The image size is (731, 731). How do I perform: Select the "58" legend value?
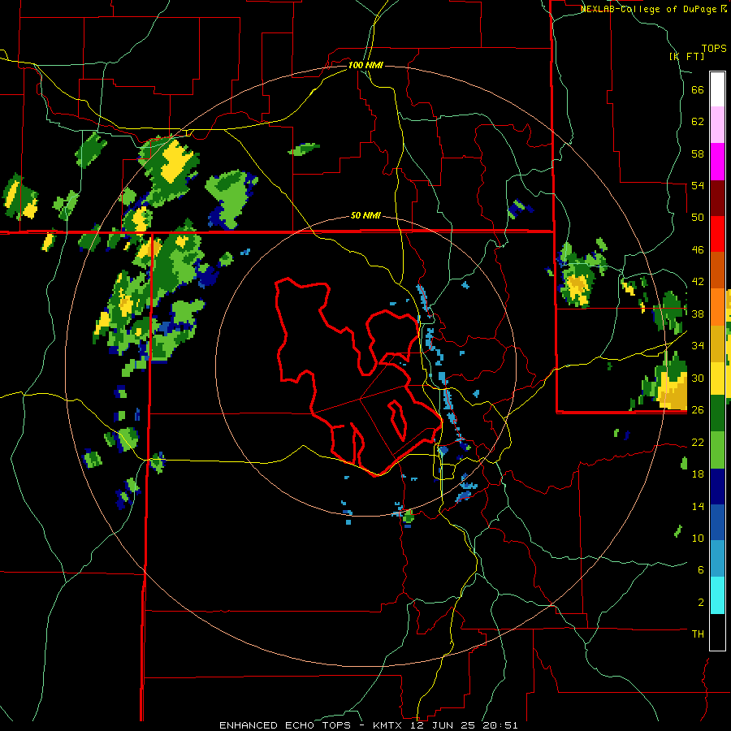coord(698,154)
